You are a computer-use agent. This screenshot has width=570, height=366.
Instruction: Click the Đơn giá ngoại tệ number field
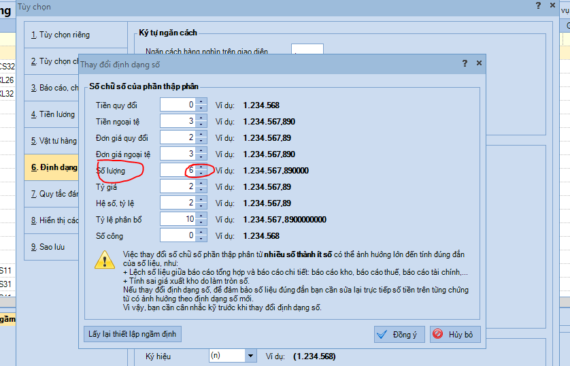(178, 154)
